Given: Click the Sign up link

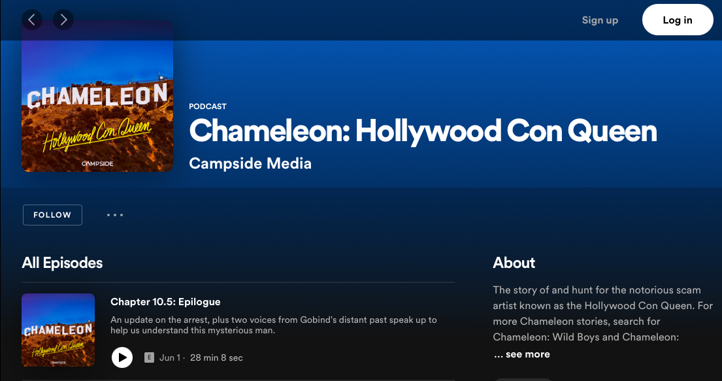Looking at the screenshot, I should [x=600, y=20].
